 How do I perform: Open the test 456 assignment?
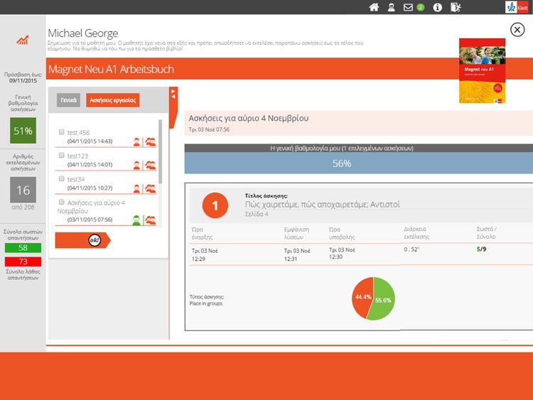78,133
